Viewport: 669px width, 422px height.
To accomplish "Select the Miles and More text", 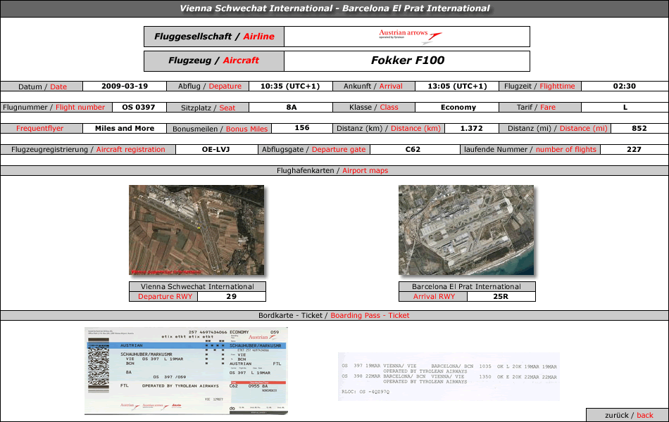I will click(x=125, y=128).
